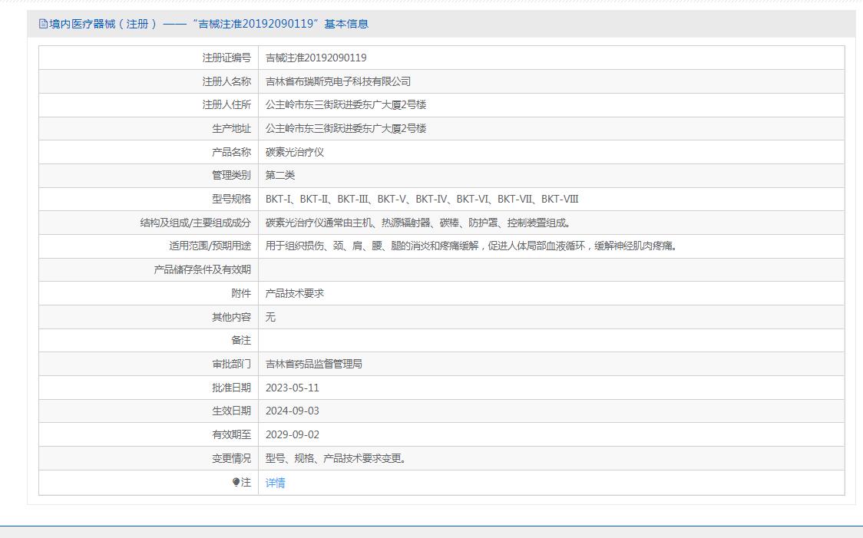Click the 适用范围/预期用途 label cell
The height and width of the screenshot is (538, 863).
[149, 246]
